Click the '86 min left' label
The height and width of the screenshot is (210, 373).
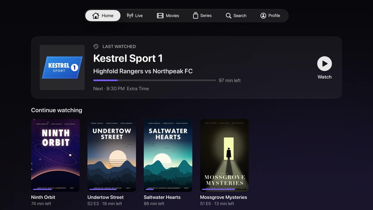pyautogui.click(x=154, y=204)
